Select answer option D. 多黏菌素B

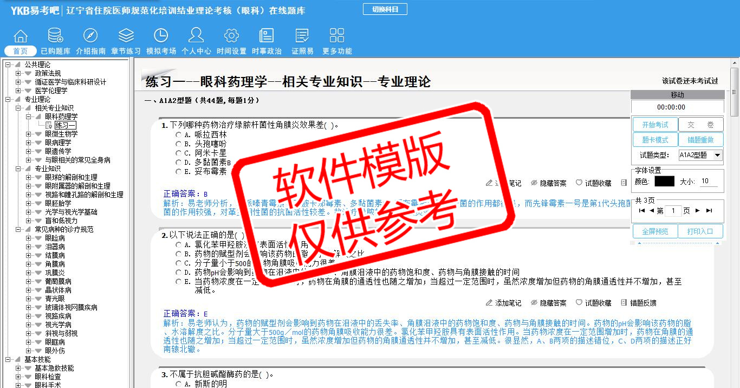[x=179, y=163]
